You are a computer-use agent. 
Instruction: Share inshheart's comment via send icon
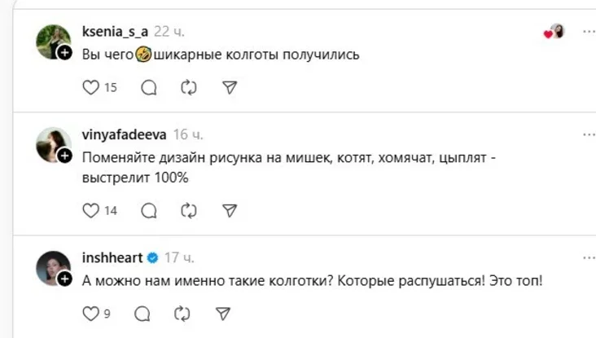point(222,313)
